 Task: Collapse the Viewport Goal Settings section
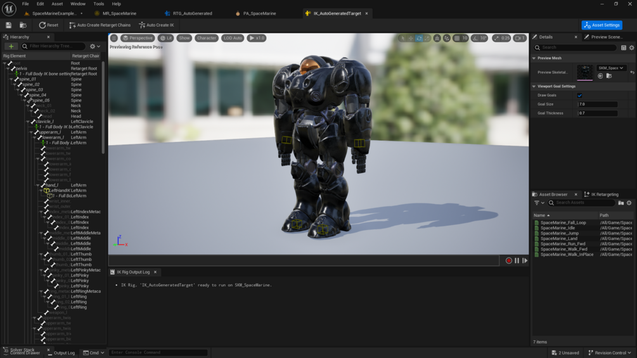click(x=534, y=86)
